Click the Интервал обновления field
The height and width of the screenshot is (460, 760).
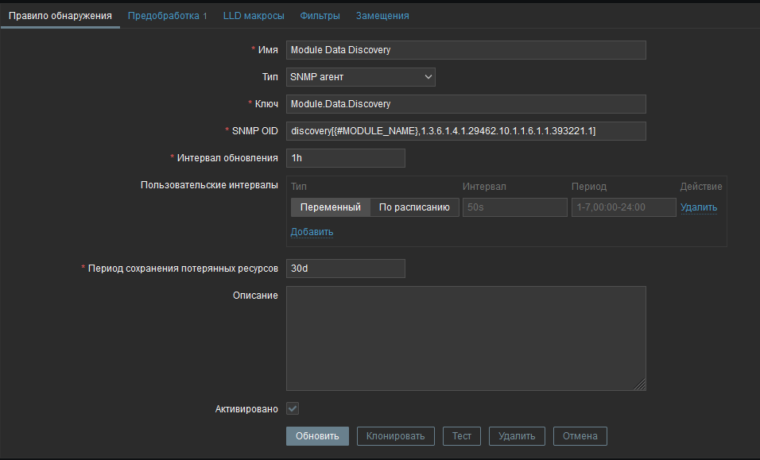coord(346,158)
